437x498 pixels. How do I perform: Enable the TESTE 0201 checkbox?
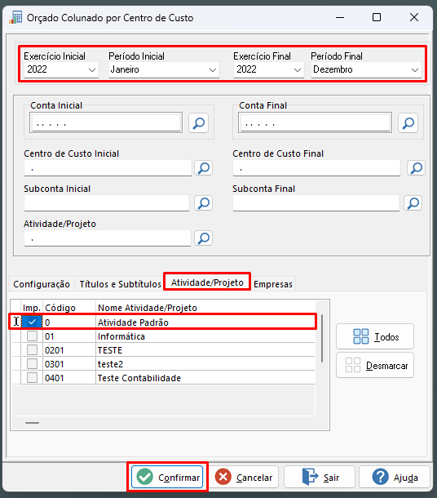pyautogui.click(x=32, y=350)
